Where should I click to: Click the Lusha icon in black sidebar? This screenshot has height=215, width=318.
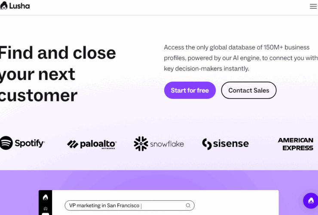tap(46, 197)
